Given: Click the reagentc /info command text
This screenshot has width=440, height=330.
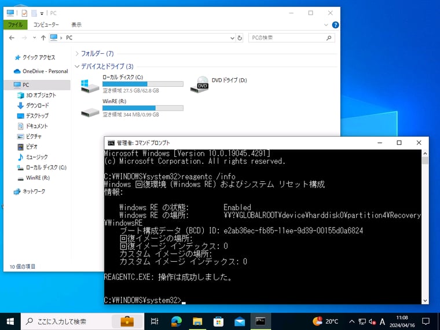Looking at the screenshot, I should point(208,177).
